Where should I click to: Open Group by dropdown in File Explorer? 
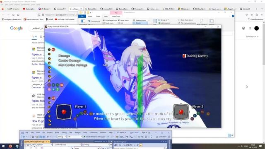point(164,20)
